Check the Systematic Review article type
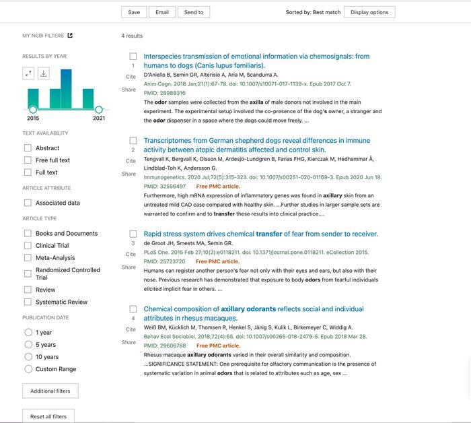The height and width of the screenshot is (423, 471). click(x=28, y=302)
